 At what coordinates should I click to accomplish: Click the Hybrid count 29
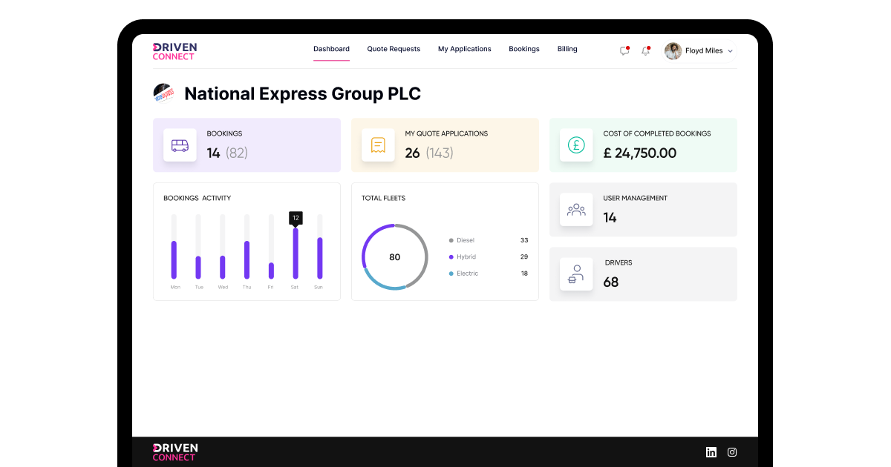(524, 256)
